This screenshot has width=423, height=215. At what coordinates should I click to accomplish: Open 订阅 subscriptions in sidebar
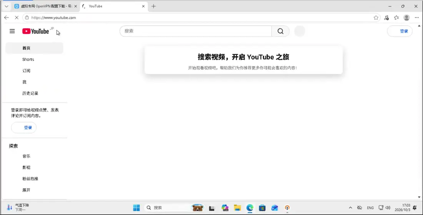click(34, 71)
